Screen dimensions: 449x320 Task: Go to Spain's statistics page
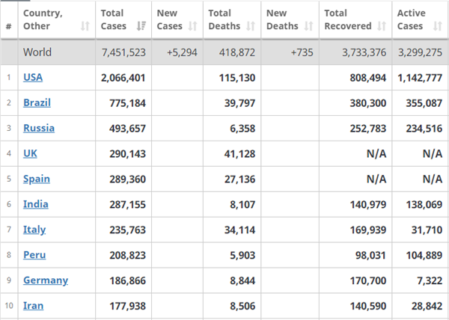tap(36, 179)
